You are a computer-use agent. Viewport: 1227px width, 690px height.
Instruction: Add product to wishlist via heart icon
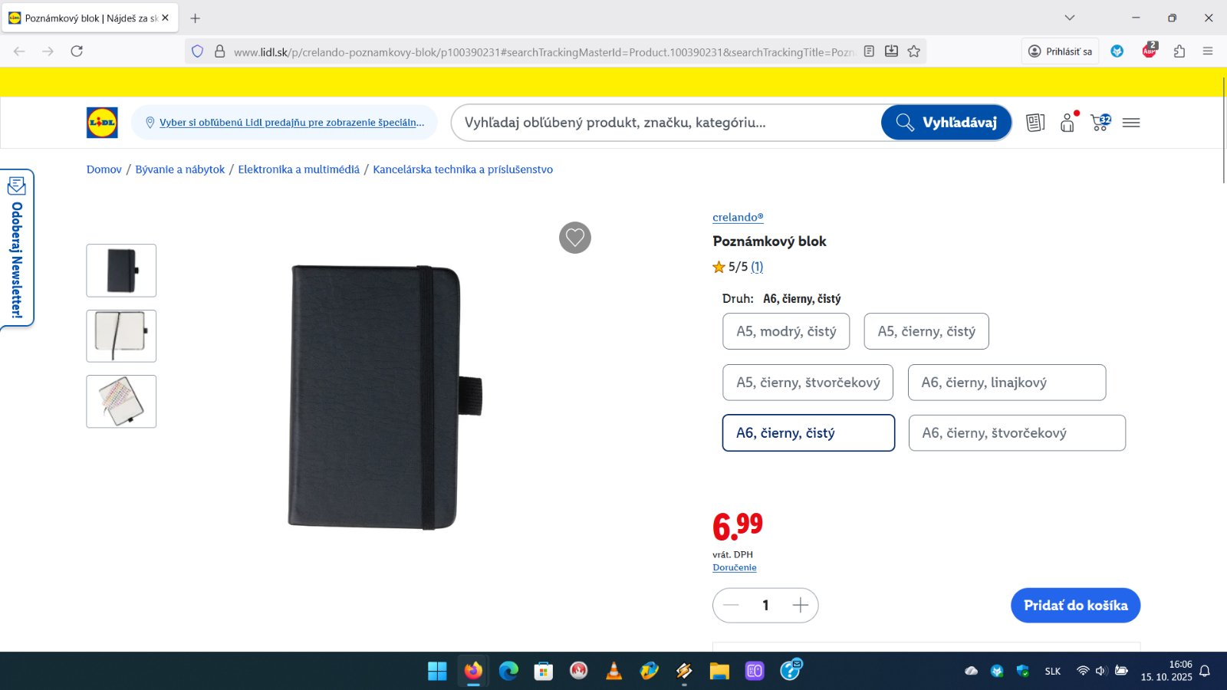point(575,238)
